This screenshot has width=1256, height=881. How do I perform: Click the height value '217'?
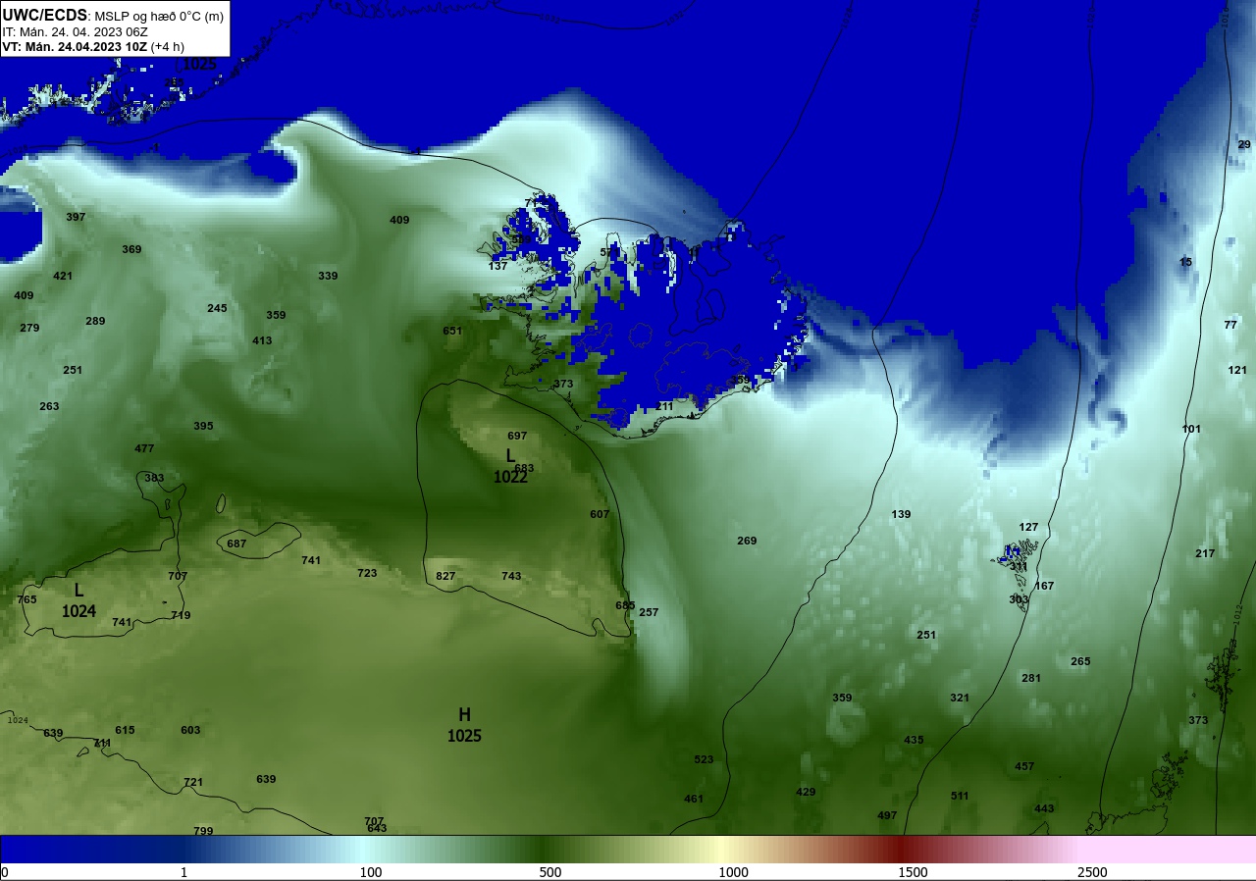1205,553
